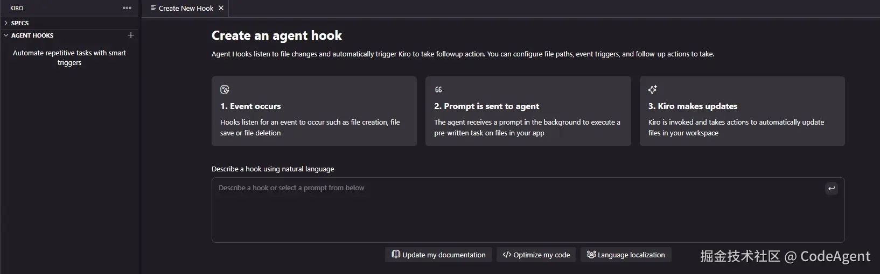Click the 'Hooks listen for an event' description
Viewport: 880px width, 274px height.
tap(310, 127)
